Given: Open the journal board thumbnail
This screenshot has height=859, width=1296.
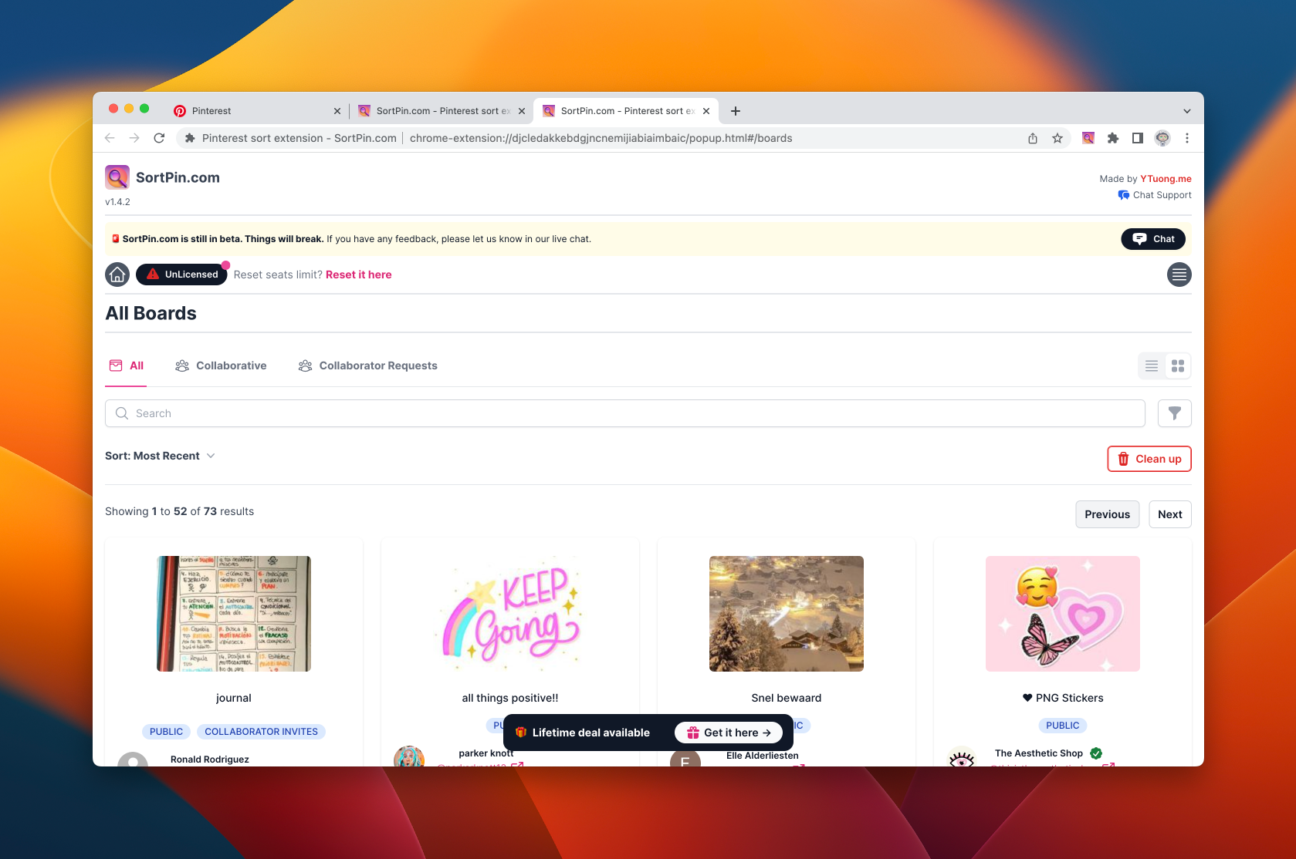Looking at the screenshot, I should click(x=234, y=614).
